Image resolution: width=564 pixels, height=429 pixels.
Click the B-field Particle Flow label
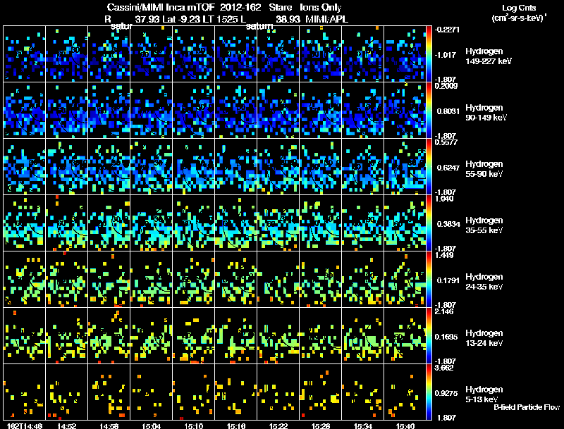(x=527, y=407)
